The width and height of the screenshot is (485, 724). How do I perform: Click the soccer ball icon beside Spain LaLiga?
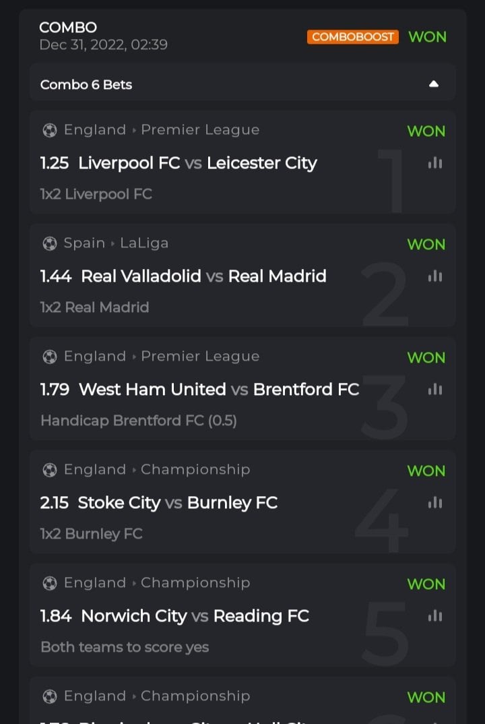coord(50,243)
